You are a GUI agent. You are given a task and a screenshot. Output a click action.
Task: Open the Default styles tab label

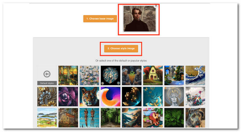[x=47, y=83]
